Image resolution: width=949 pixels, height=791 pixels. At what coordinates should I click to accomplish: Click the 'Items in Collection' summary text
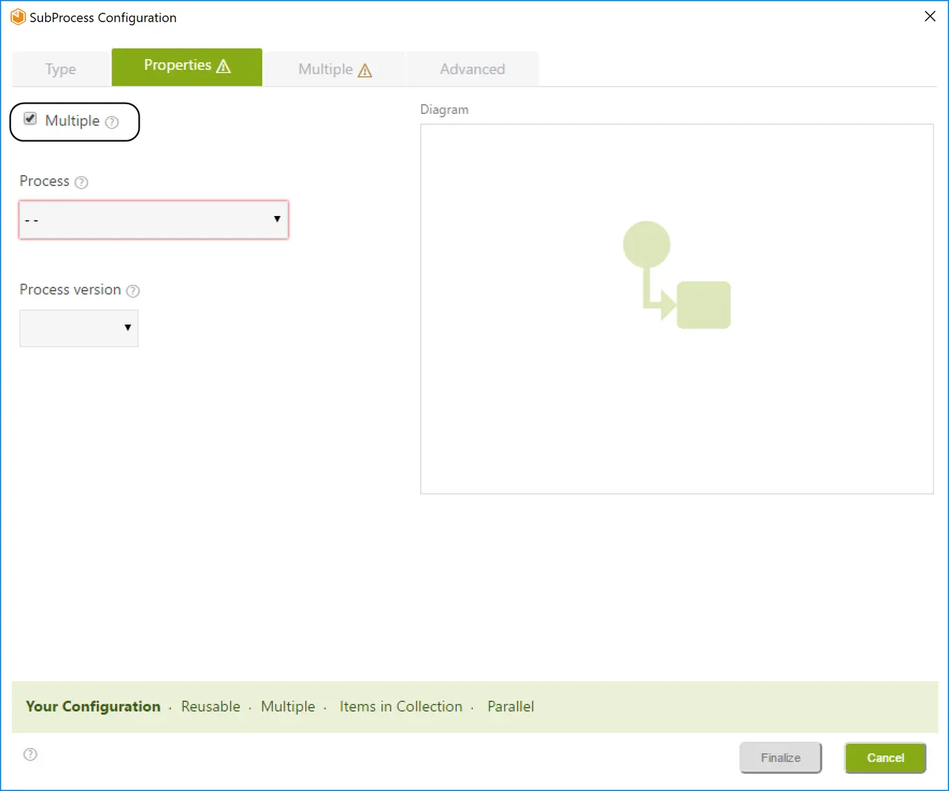click(x=401, y=706)
